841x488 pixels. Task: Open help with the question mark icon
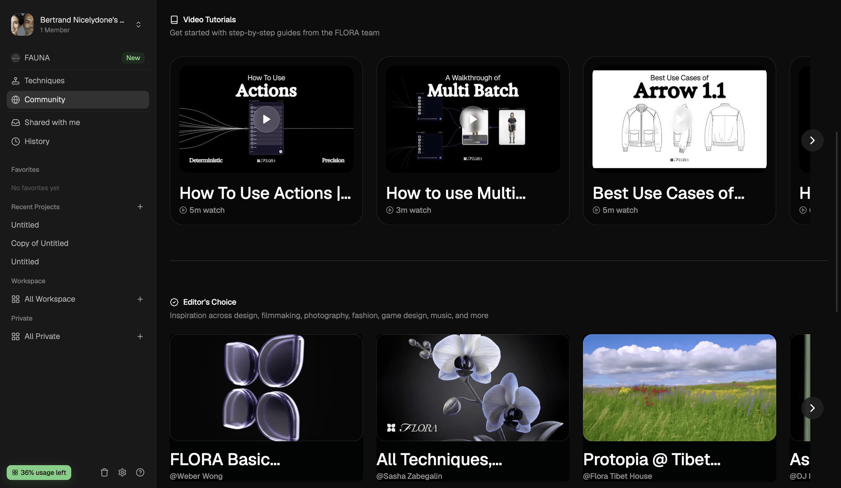[140, 473]
